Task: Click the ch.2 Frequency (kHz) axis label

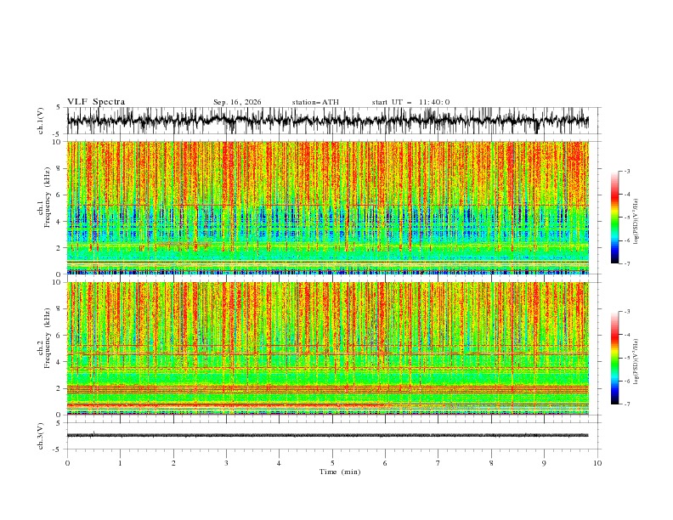Action: click(44, 348)
